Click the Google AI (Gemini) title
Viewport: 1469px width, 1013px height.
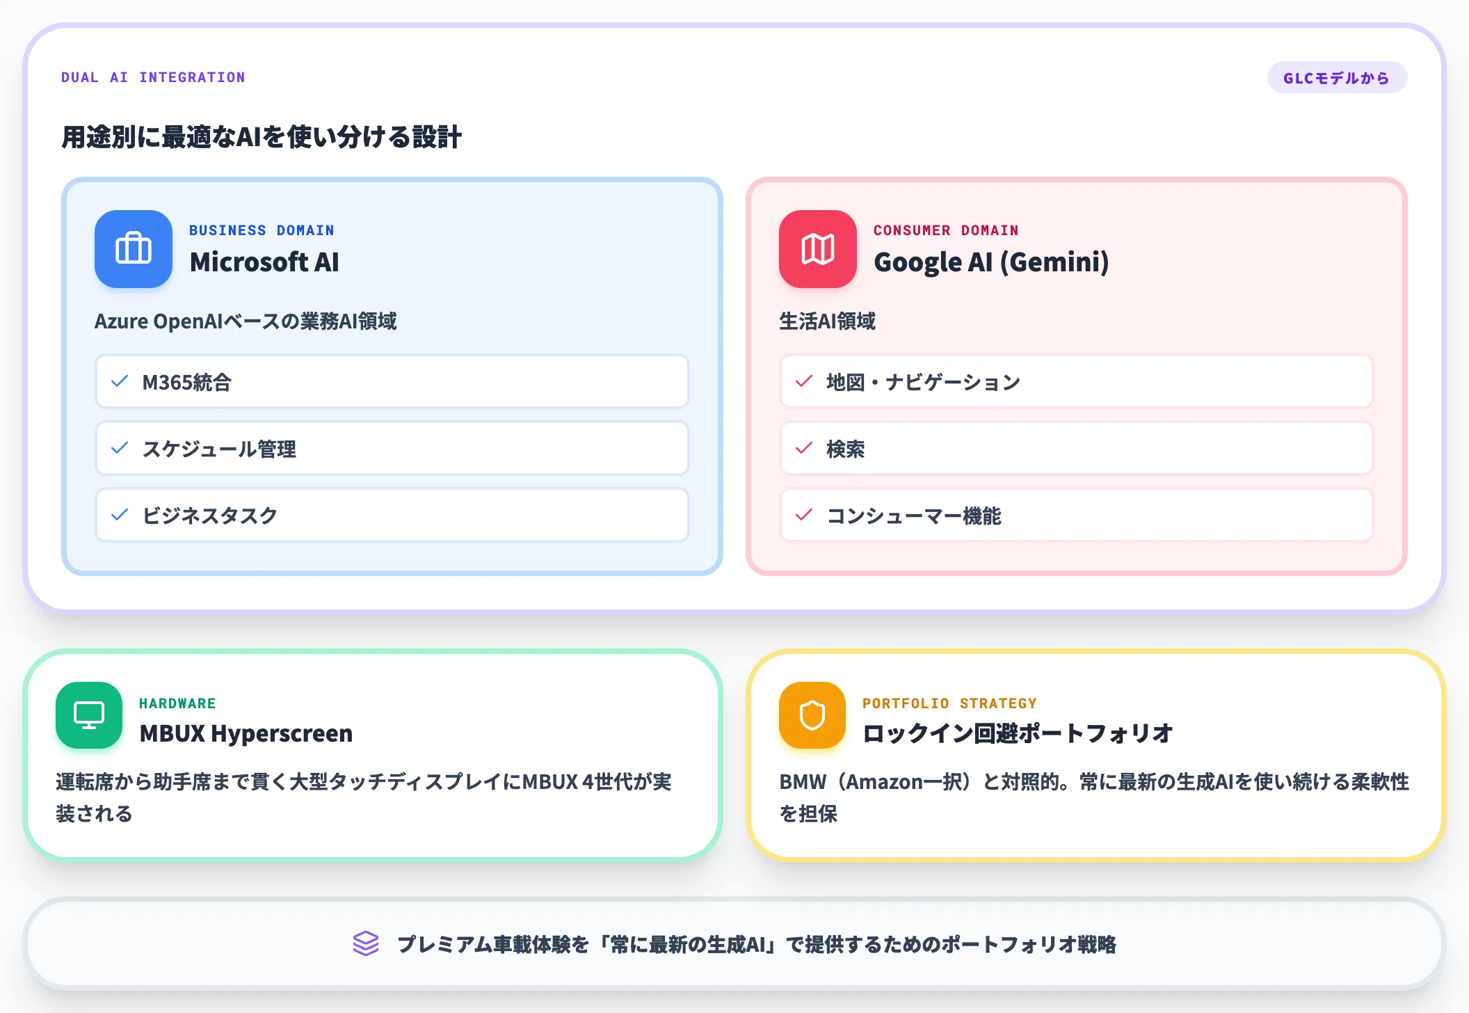pos(991,262)
